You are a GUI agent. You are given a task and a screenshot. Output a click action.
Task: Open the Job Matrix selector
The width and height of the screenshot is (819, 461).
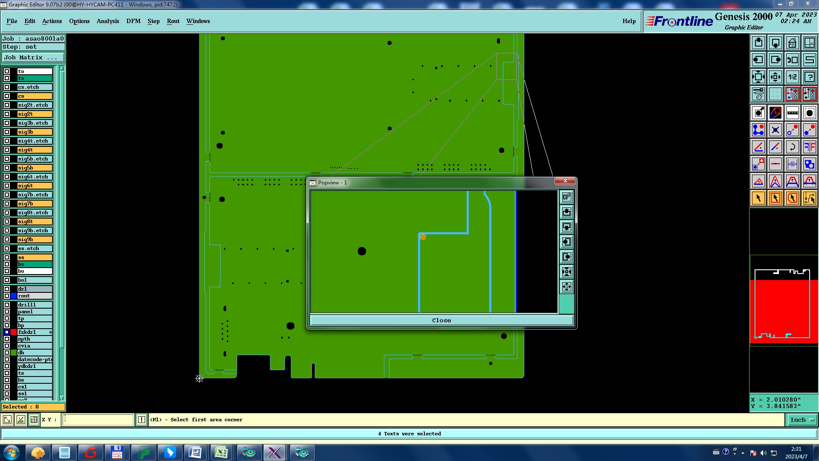(33, 58)
